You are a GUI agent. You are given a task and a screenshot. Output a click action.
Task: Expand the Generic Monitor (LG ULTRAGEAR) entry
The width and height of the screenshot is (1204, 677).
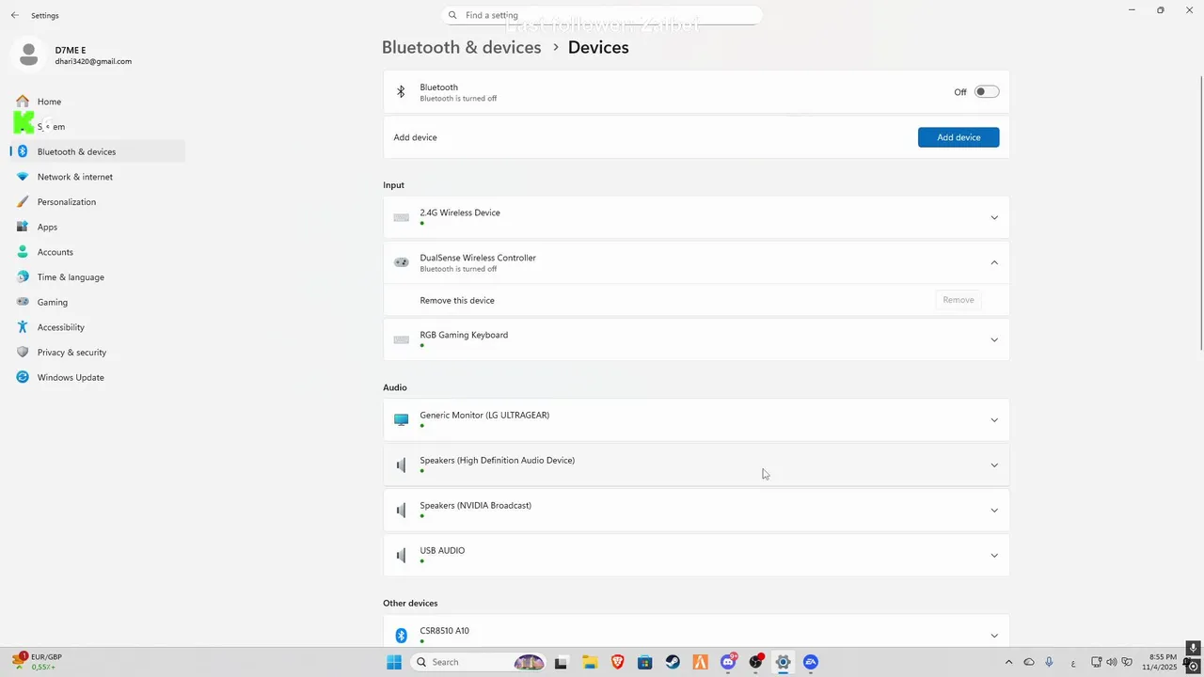pyautogui.click(x=993, y=420)
